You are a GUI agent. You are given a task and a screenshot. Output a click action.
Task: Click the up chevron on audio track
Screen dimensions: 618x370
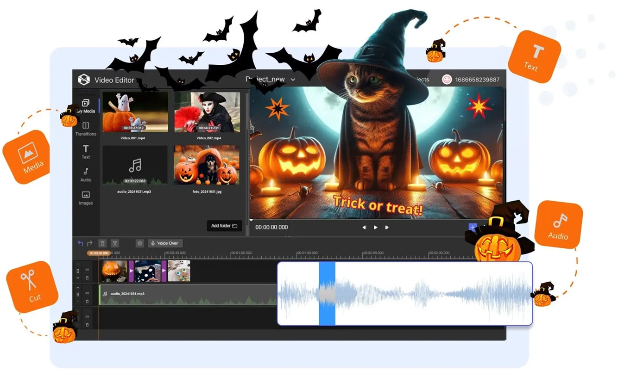click(78, 288)
